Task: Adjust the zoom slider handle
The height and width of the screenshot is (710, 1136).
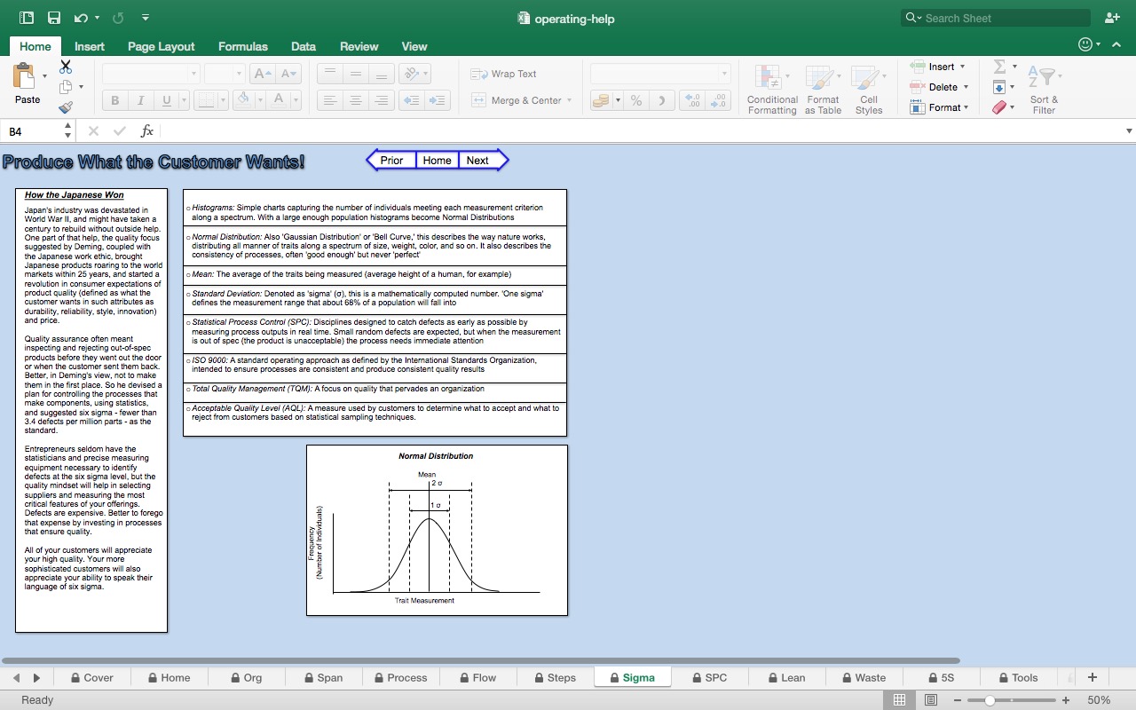Action: click(990, 700)
